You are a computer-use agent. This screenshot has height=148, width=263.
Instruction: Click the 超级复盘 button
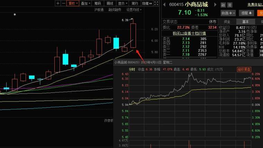244,69
